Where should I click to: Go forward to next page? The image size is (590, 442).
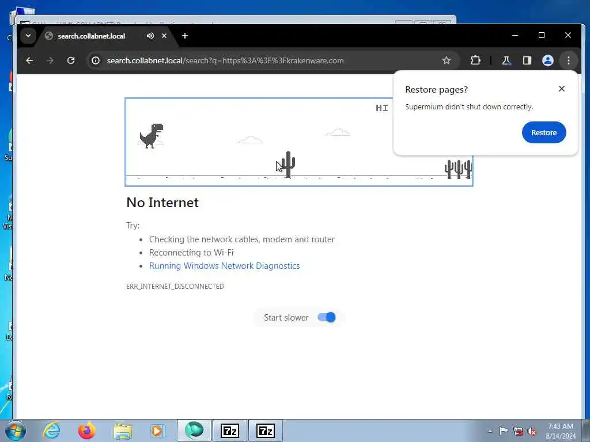[x=50, y=60]
